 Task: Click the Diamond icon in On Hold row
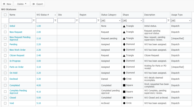124,73
